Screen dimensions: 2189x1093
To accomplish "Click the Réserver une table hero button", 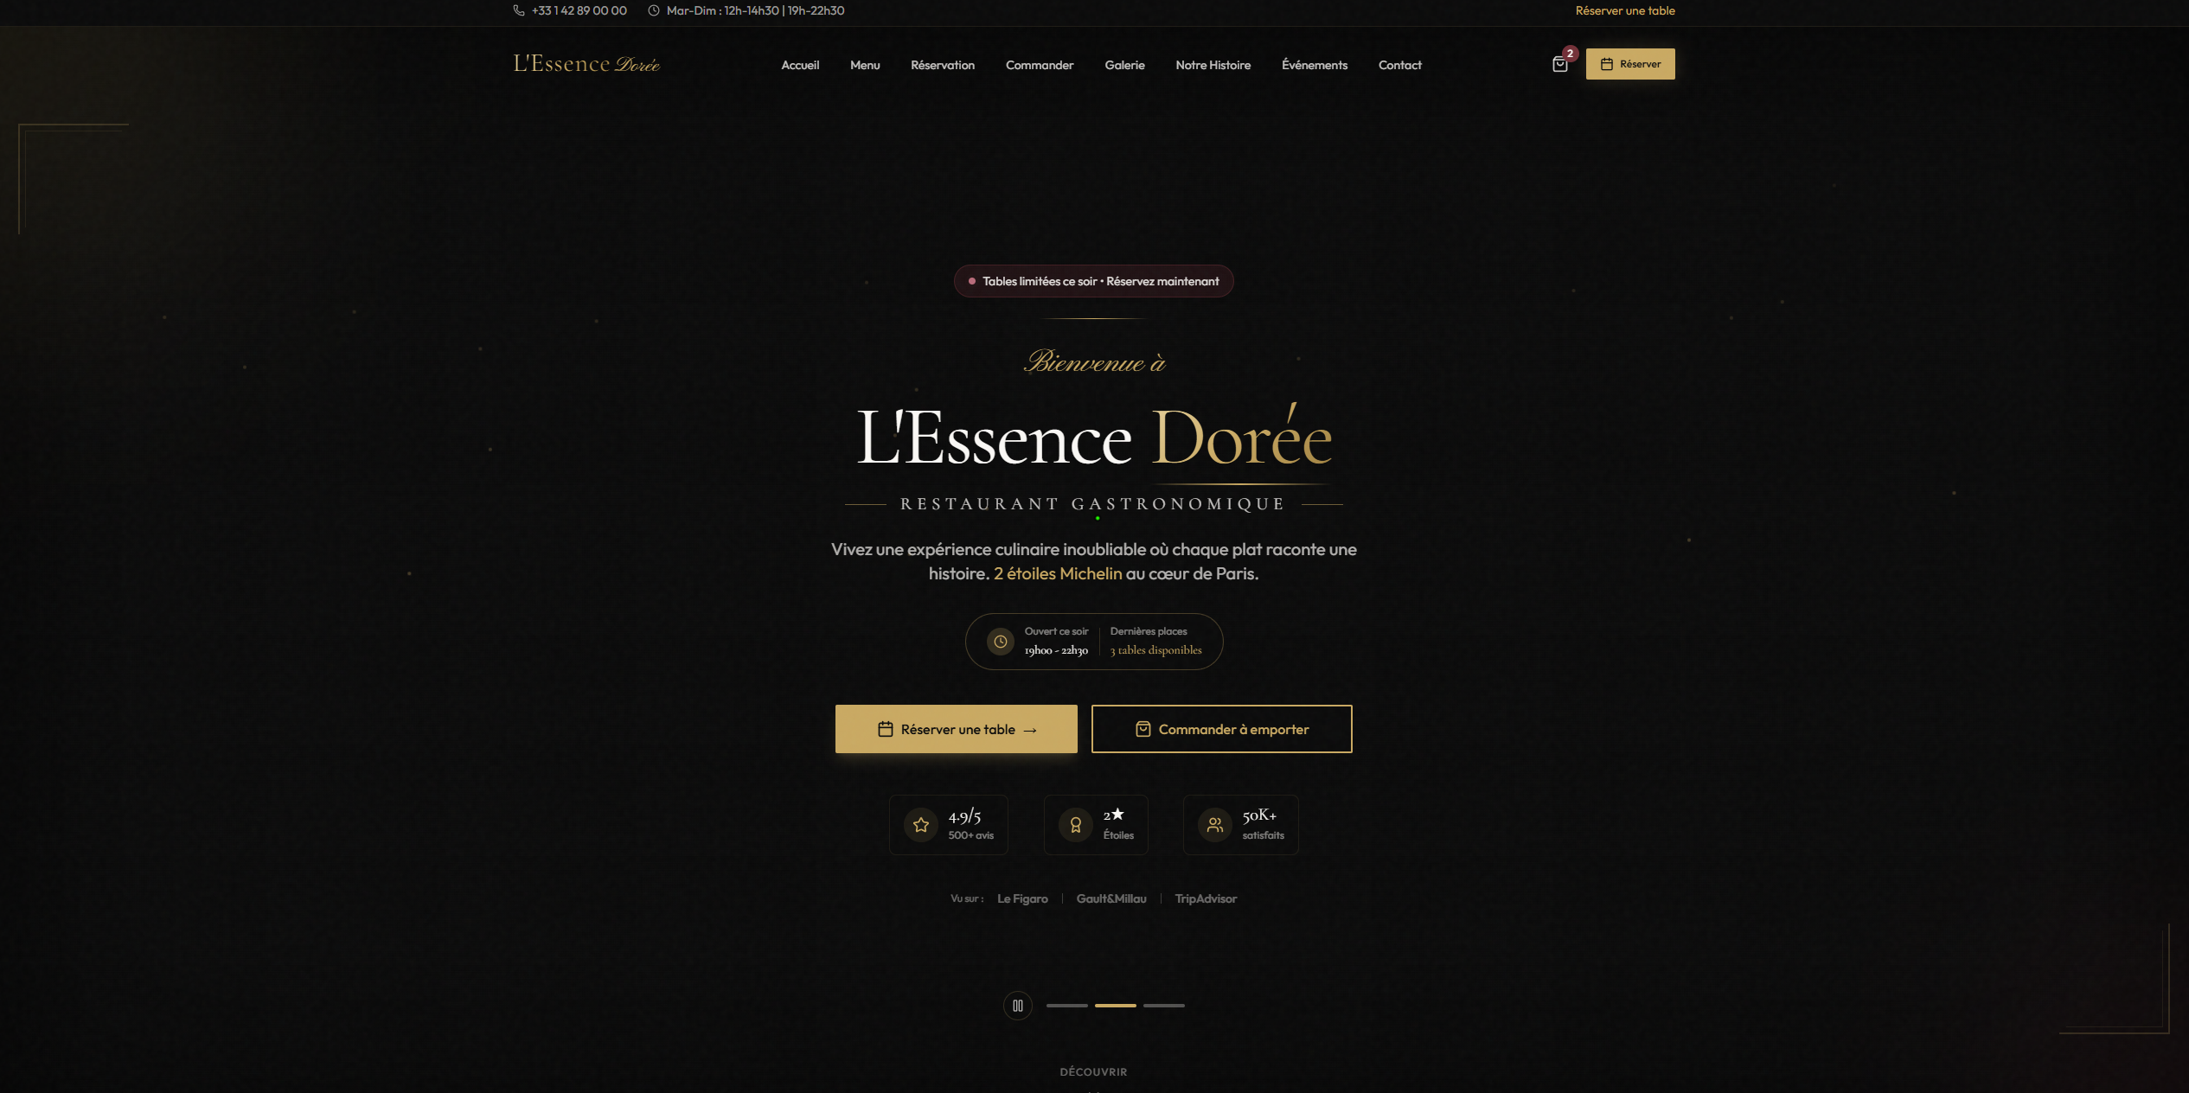I will point(956,729).
